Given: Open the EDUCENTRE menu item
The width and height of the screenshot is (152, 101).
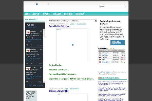Looking at the screenshot, I should pos(68,14).
